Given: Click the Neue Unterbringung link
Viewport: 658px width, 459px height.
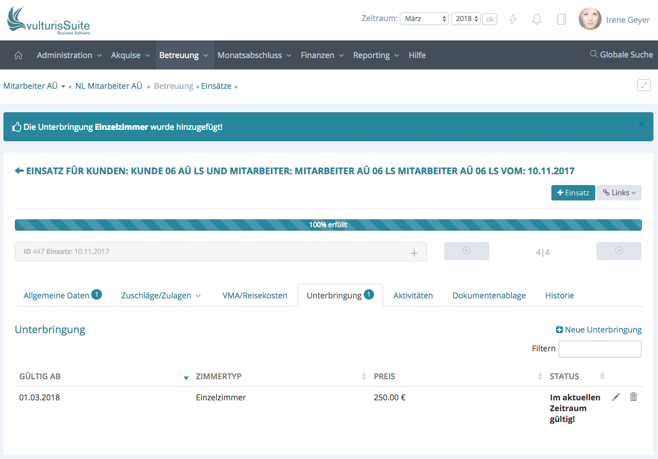Looking at the screenshot, I should [x=599, y=330].
